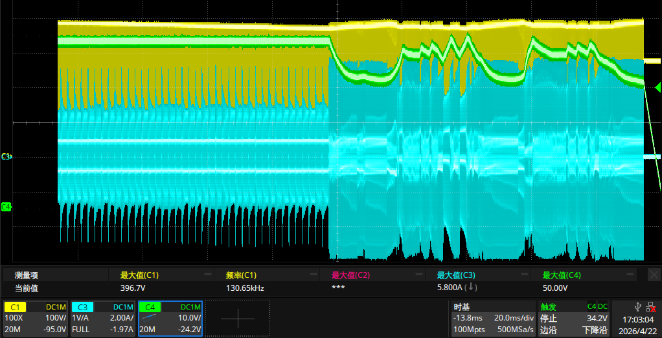
Task: Remove the 最大值(C3) measurement via minus icon
Action: tap(524, 275)
